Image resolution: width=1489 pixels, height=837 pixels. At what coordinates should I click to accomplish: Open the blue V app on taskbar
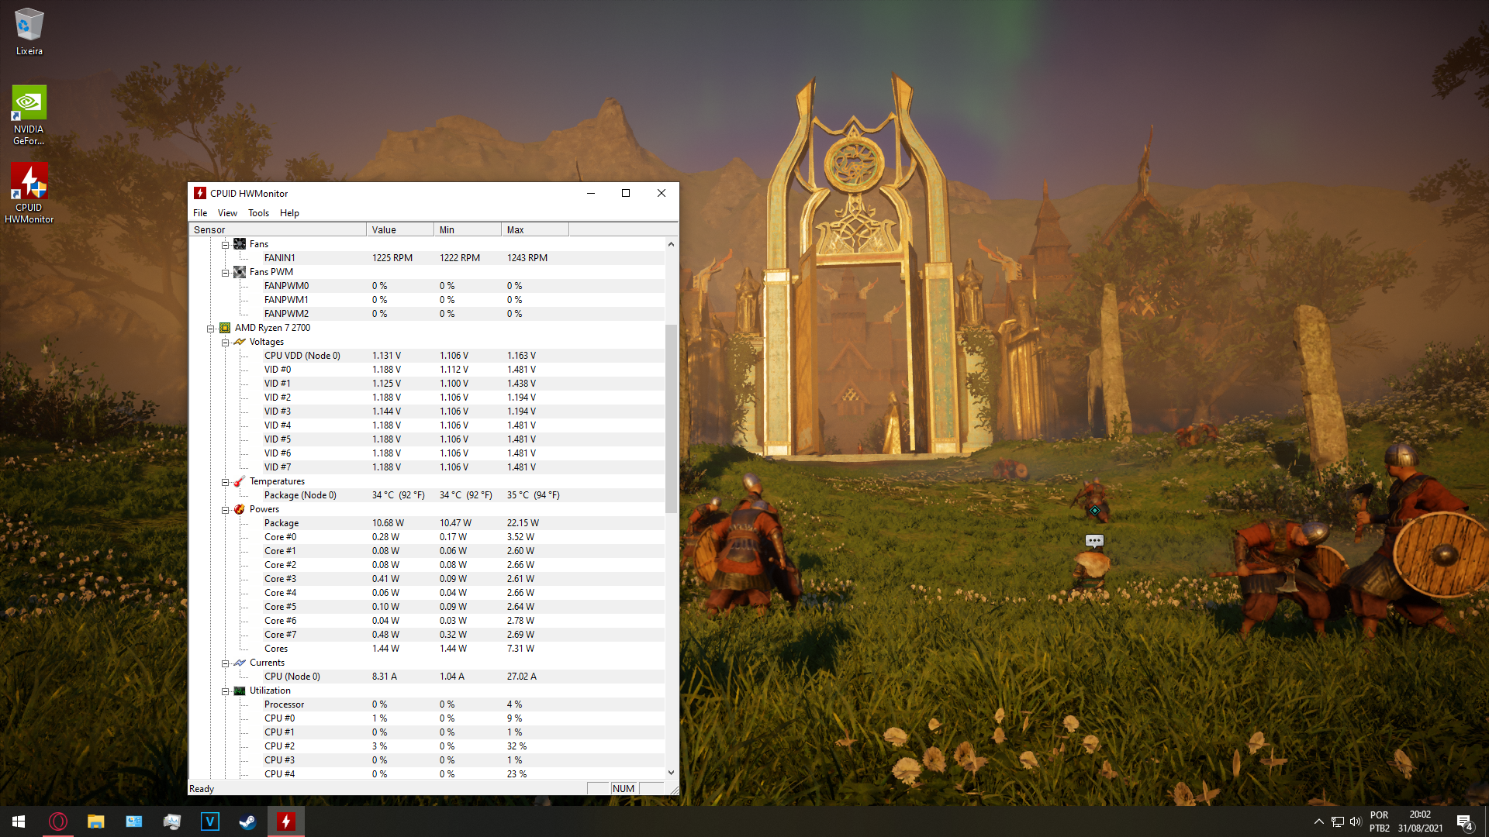[x=209, y=821]
